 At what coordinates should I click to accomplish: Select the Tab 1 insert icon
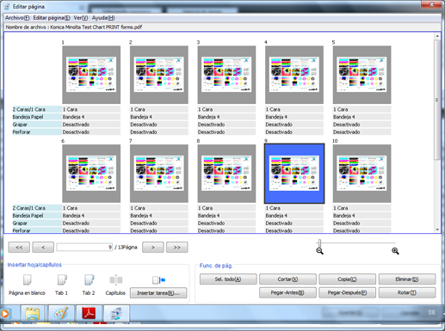tap(62, 280)
